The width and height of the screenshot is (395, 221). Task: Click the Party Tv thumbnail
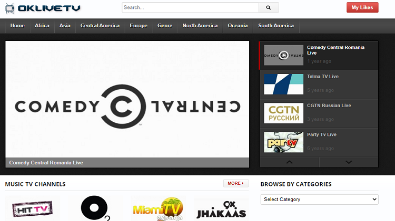pyautogui.click(x=284, y=142)
